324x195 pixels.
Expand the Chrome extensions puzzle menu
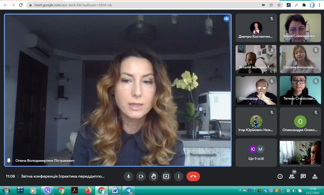304,5
